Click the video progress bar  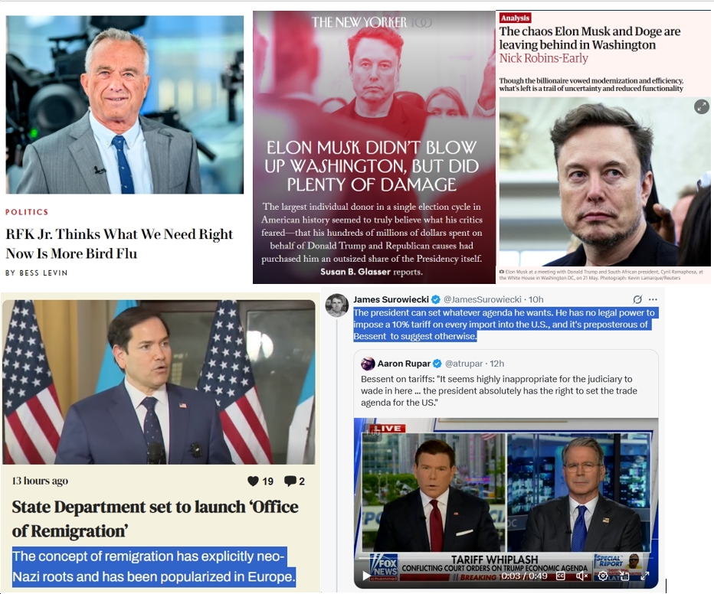click(506, 557)
